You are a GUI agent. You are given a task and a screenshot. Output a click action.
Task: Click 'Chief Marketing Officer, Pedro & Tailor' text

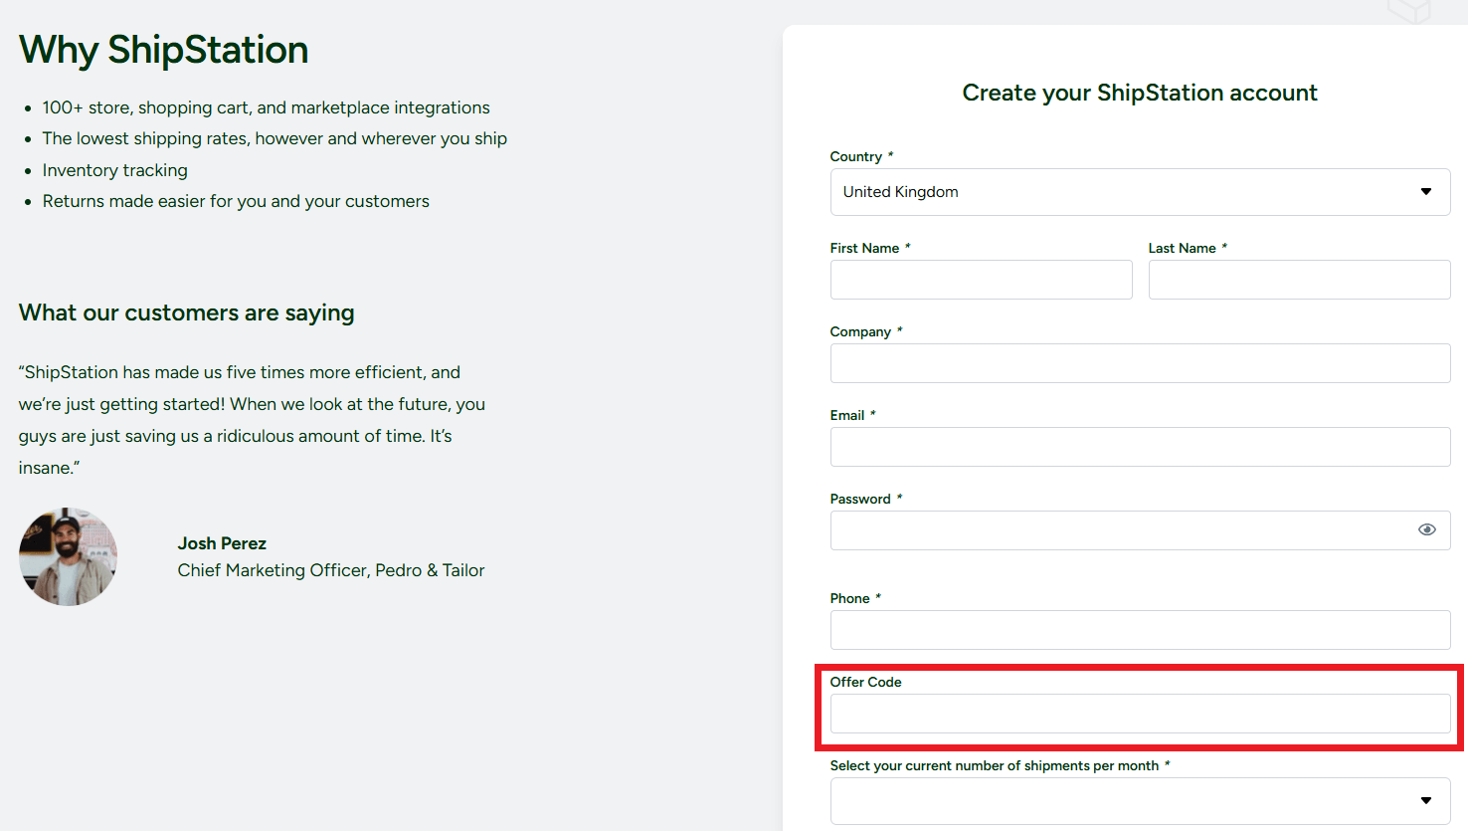coord(331,570)
